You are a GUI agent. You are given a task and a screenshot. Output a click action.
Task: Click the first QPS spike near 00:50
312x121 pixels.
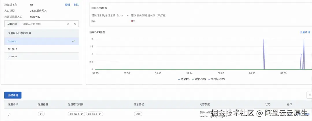[x=264, y=54]
